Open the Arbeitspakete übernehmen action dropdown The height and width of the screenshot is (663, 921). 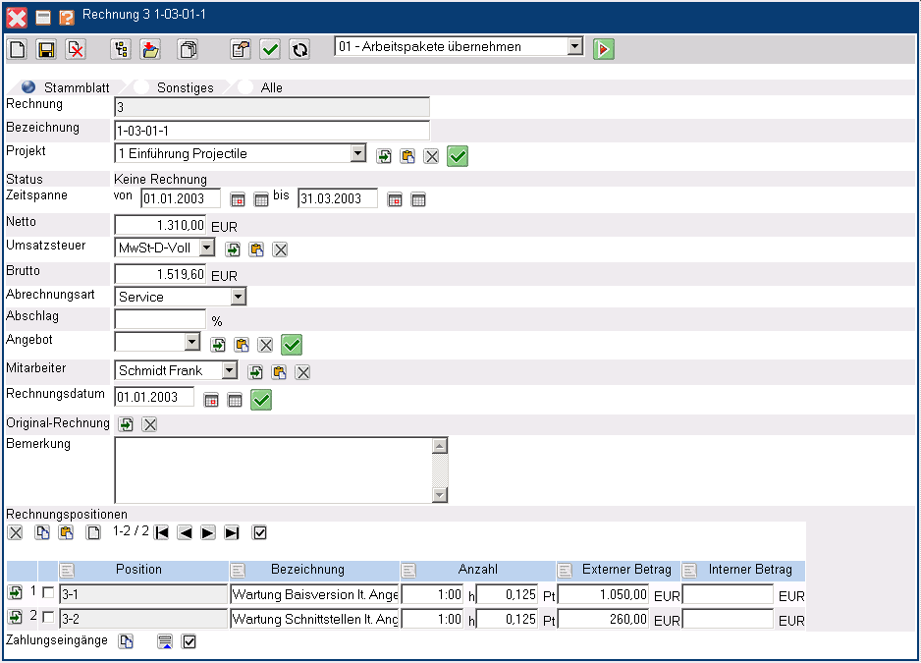click(574, 47)
